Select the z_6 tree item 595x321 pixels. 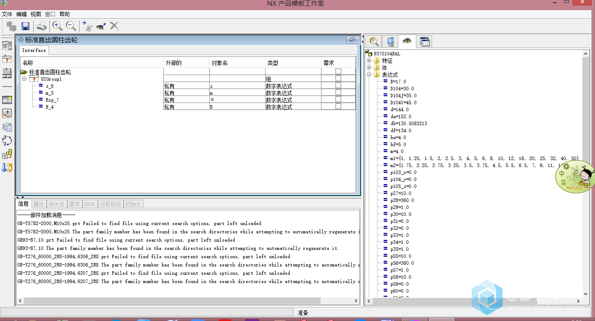[x=49, y=86]
